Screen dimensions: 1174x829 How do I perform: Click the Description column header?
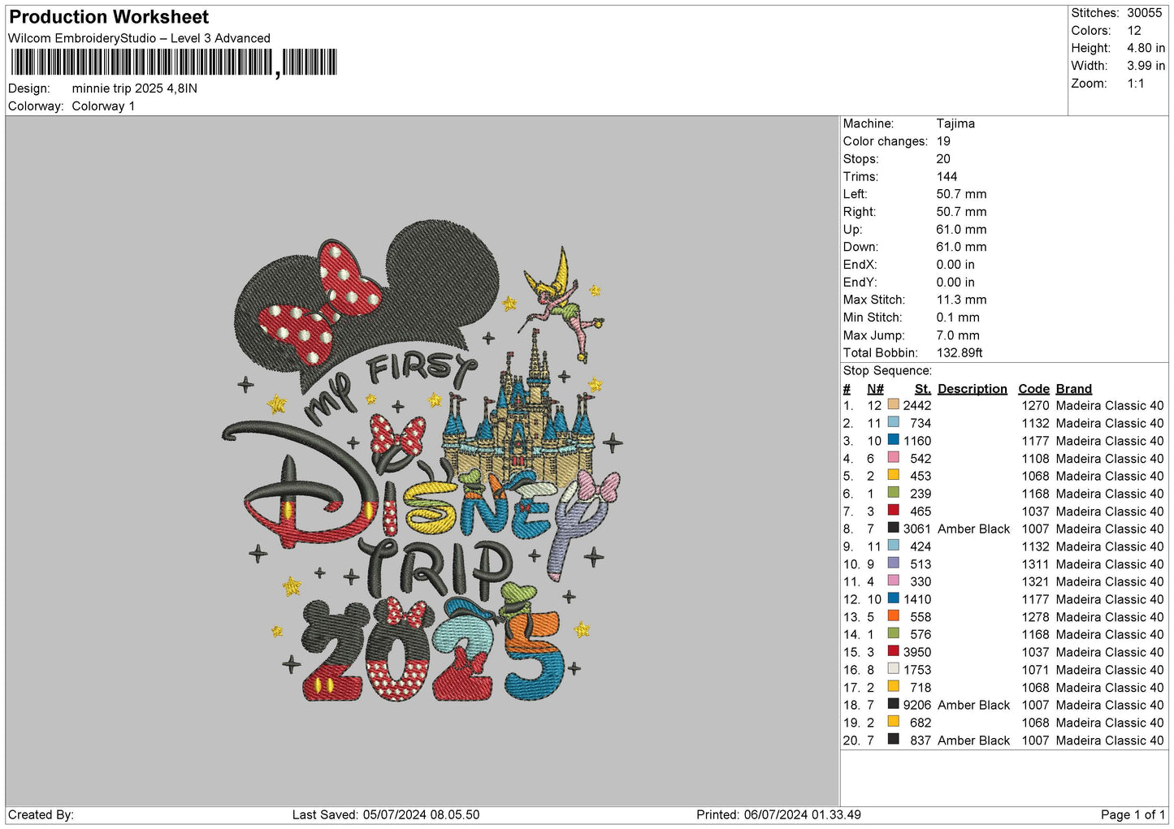[972, 389]
